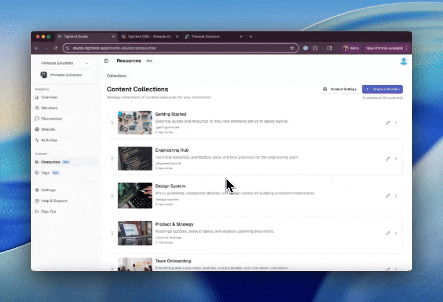Open the Chrome side panel icon
The height and width of the screenshot is (302, 443).
pos(330,48)
